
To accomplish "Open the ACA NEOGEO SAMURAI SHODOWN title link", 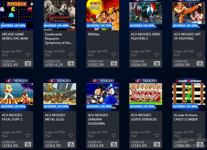I will tap(98, 119).
